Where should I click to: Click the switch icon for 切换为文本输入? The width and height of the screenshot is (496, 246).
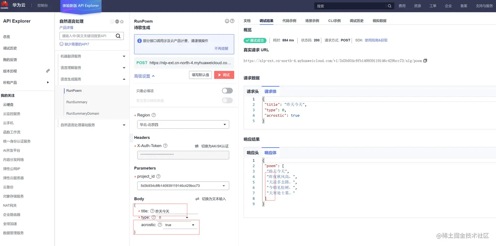point(197,199)
